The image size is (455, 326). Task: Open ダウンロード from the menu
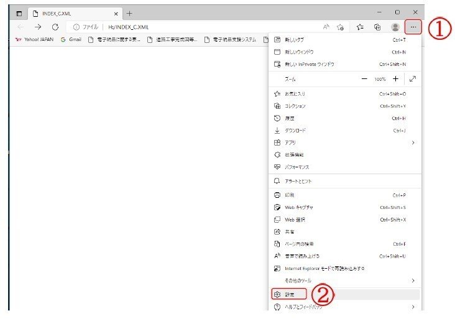(x=345, y=131)
